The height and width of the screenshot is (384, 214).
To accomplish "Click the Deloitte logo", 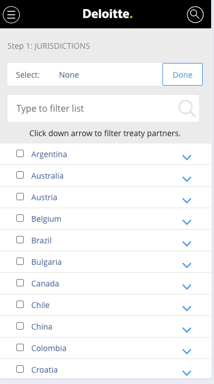I will [x=108, y=14].
